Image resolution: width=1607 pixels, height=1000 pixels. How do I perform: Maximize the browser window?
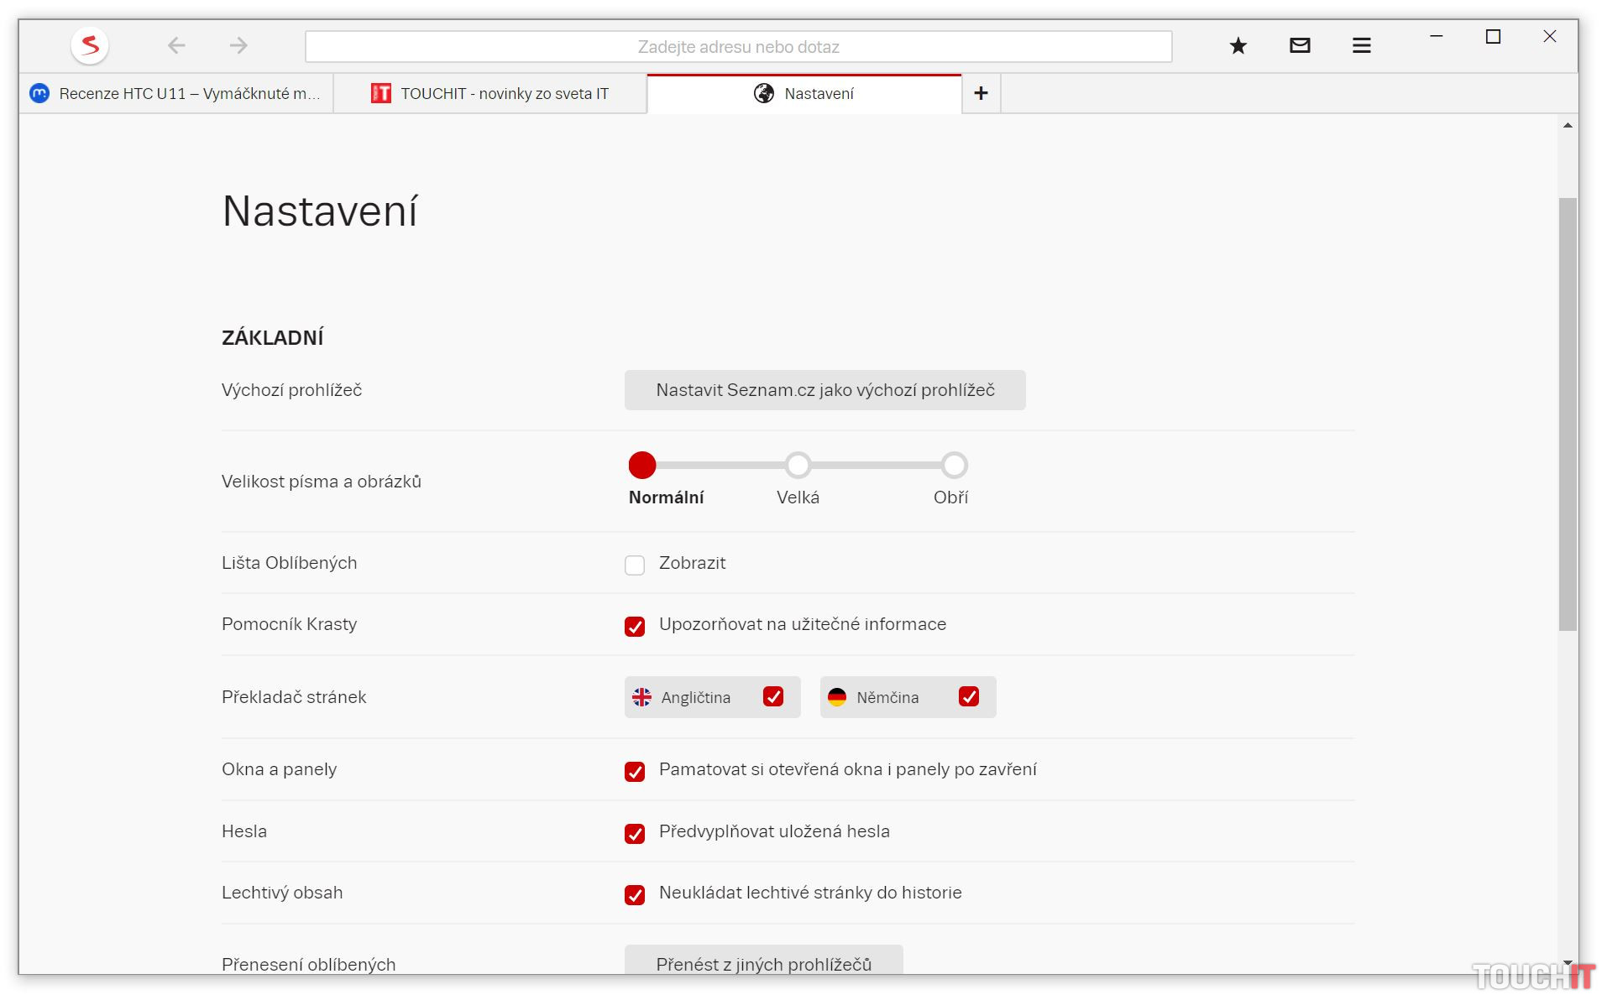[x=1493, y=37]
